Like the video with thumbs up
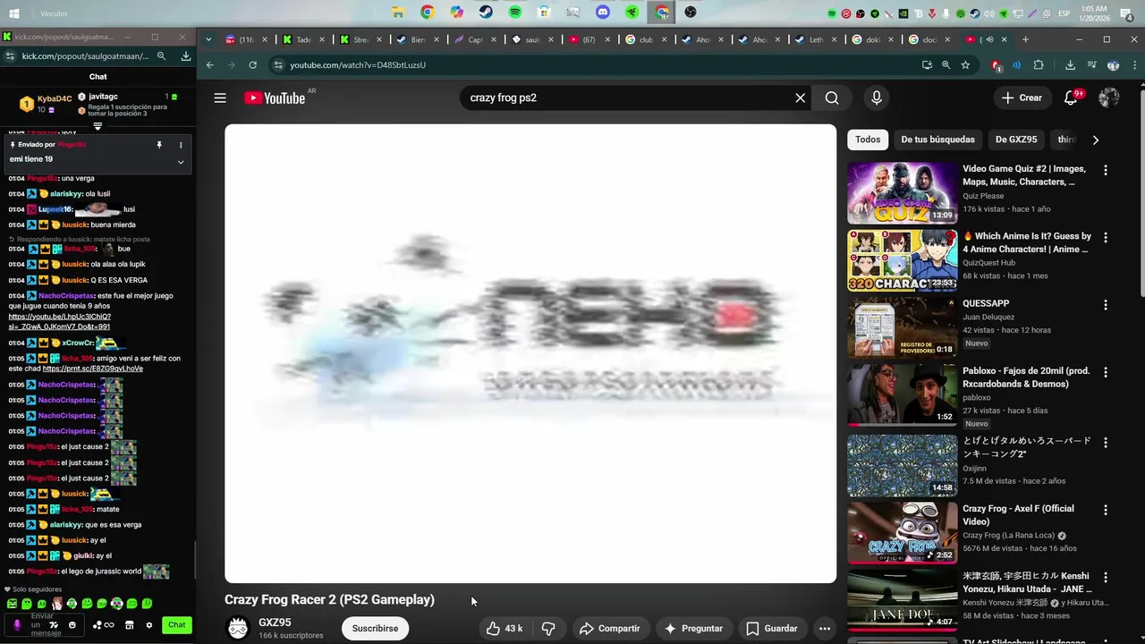Viewport: 1145px width, 644px height. (505, 629)
